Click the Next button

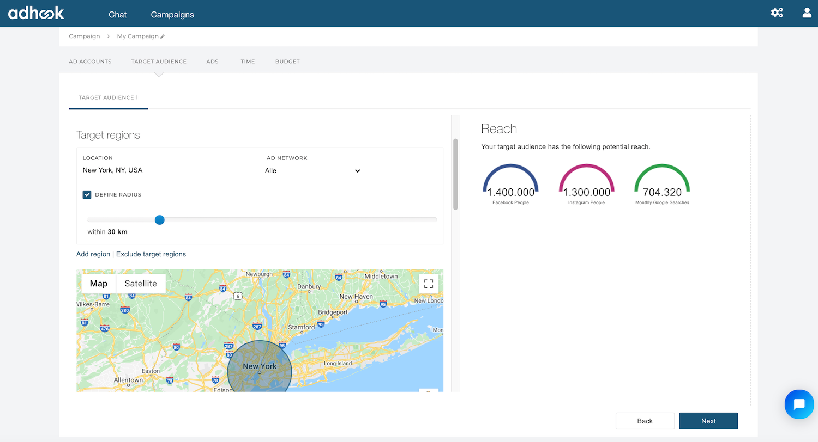708,421
